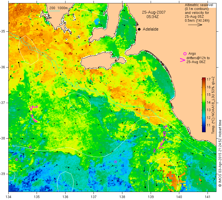Click the latitude axis label -37
This screenshot has height=200, width=222.
3,102
